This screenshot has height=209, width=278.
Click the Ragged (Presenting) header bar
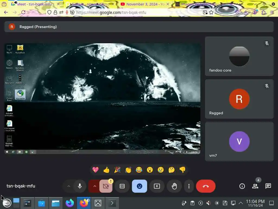click(139, 27)
